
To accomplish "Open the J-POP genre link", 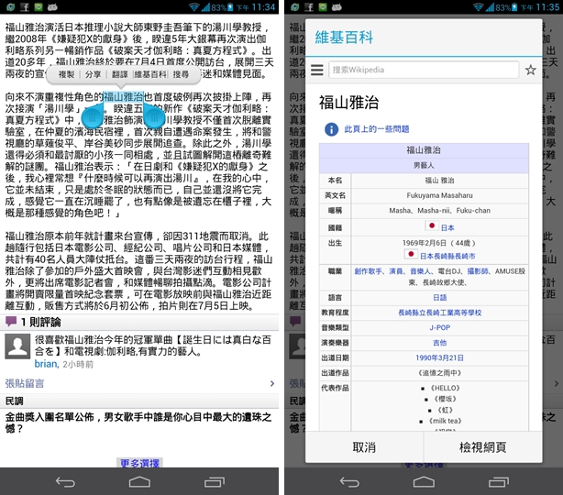I will [x=440, y=327].
